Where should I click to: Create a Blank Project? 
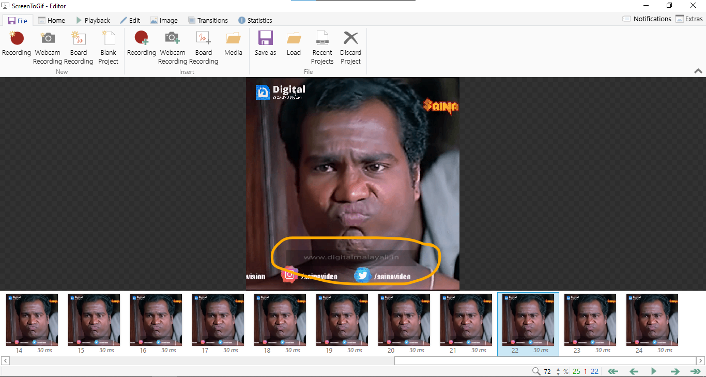(x=109, y=48)
